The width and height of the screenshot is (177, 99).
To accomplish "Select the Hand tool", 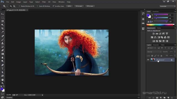I will [x=2, y=80].
